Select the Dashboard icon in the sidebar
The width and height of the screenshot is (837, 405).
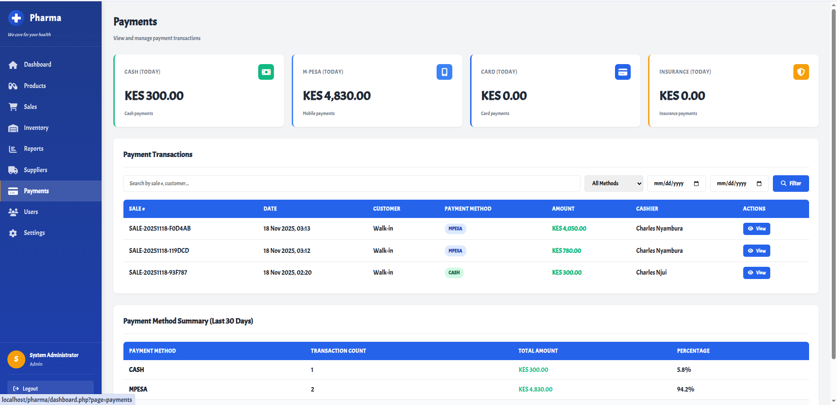click(13, 65)
